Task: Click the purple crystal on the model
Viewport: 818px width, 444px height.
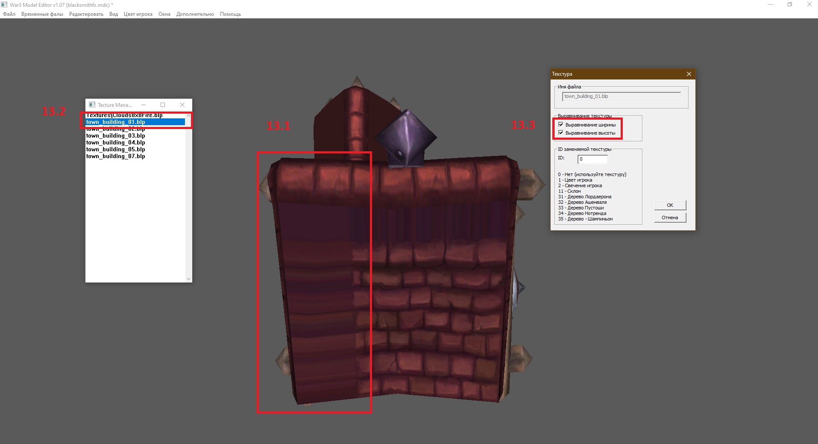Action: pos(405,139)
